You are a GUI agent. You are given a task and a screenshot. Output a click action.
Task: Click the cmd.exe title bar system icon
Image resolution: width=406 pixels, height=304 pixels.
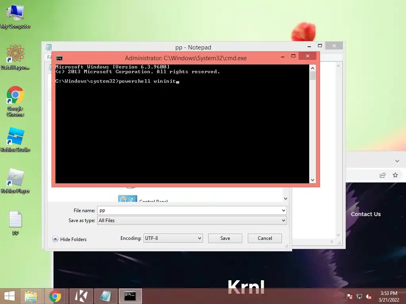pyautogui.click(x=59, y=58)
